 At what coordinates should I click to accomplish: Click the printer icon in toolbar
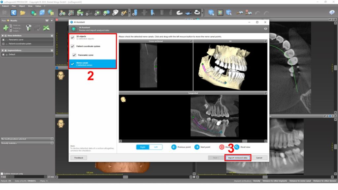coord(197,13)
